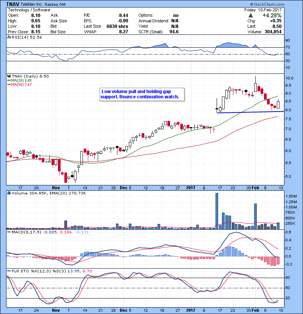
Task: Click the MACD signal 0.186 value
Action: pyautogui.click(x=66, y=232)
